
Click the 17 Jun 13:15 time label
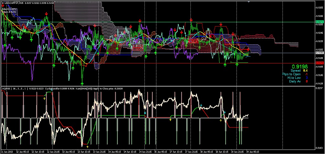pyautogui.click(x=176, y=151)
